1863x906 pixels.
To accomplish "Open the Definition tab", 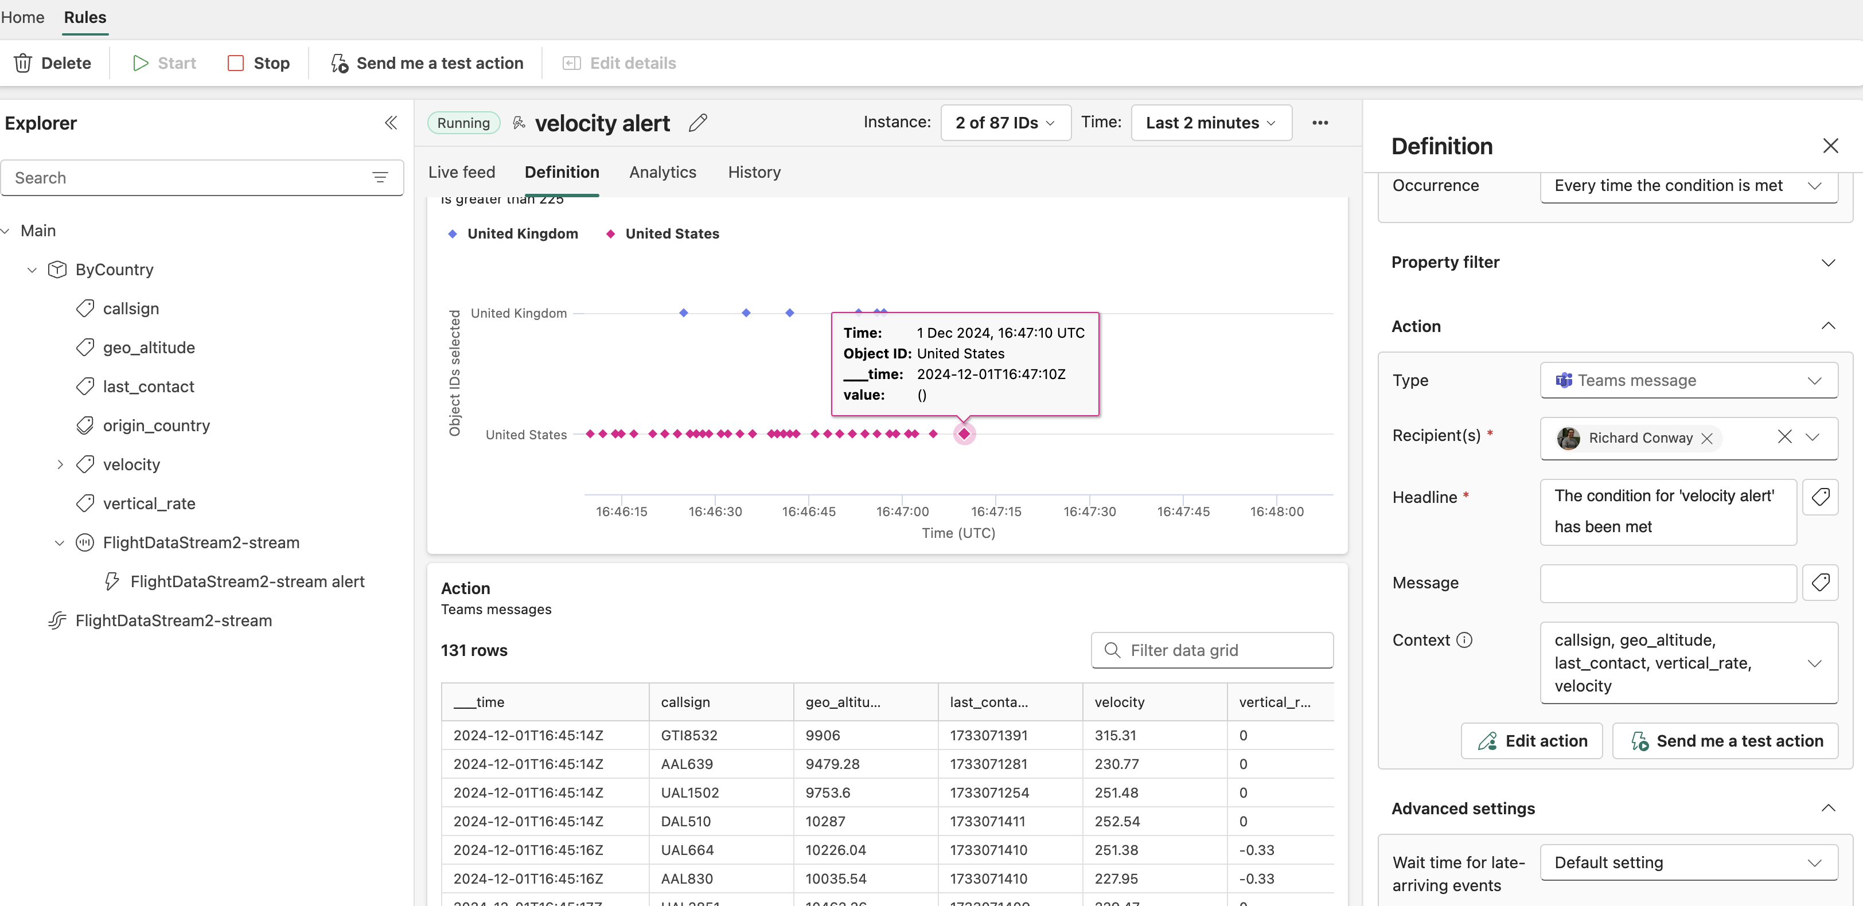I will click(562, 172).
